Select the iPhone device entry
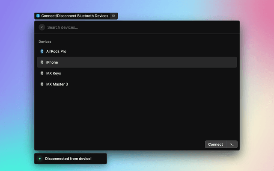Viewport: 274px width, 171px height. point(52,62)
